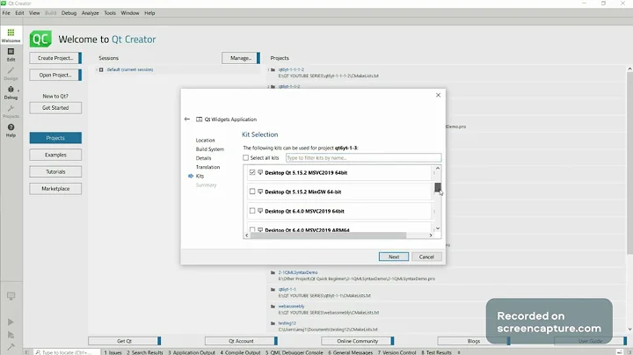This screenshot has height=355, width=633.
Task: Click the kit selector monitor icon in sidebar
Action: (x=11, y=296)
